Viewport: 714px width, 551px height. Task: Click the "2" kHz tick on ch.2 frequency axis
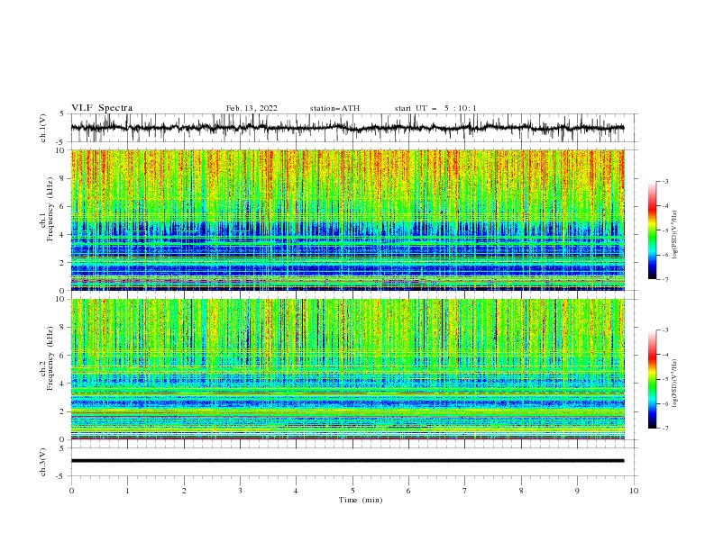(x=62, y=411)
